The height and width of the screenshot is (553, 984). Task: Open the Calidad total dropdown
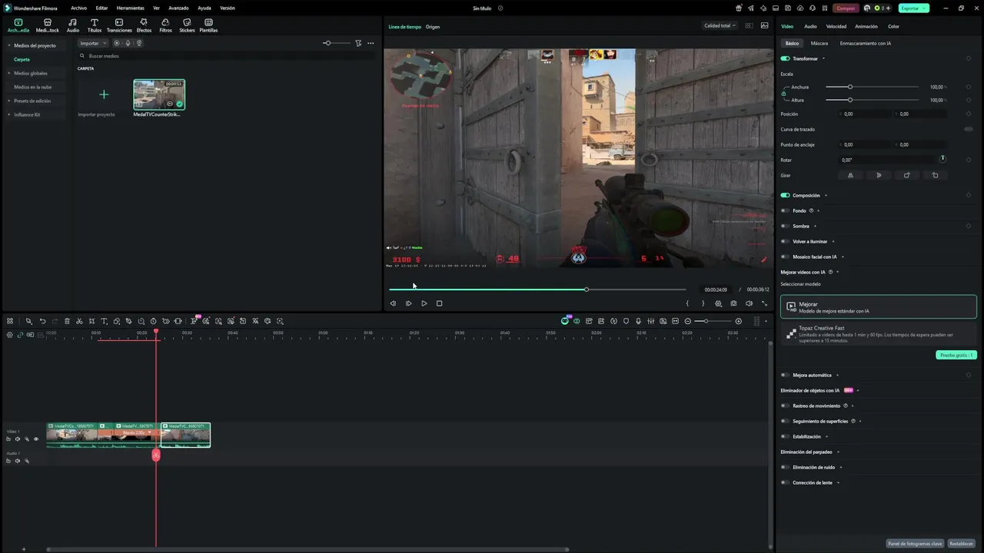coord(720,25)
